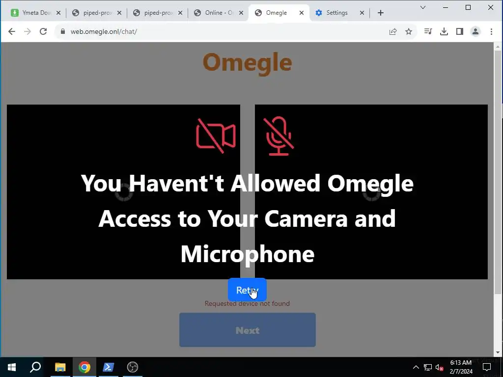Click the blue Retry button

pyautogui.click(x=247, y=290)
